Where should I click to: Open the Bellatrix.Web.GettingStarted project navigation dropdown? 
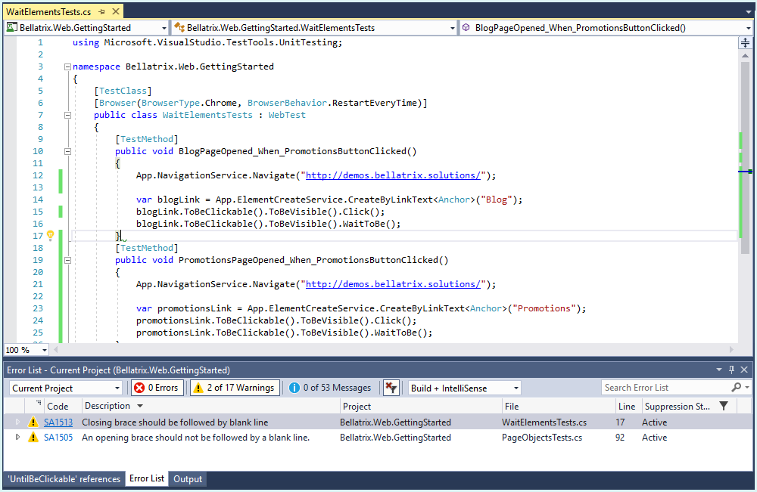[86, 28]
